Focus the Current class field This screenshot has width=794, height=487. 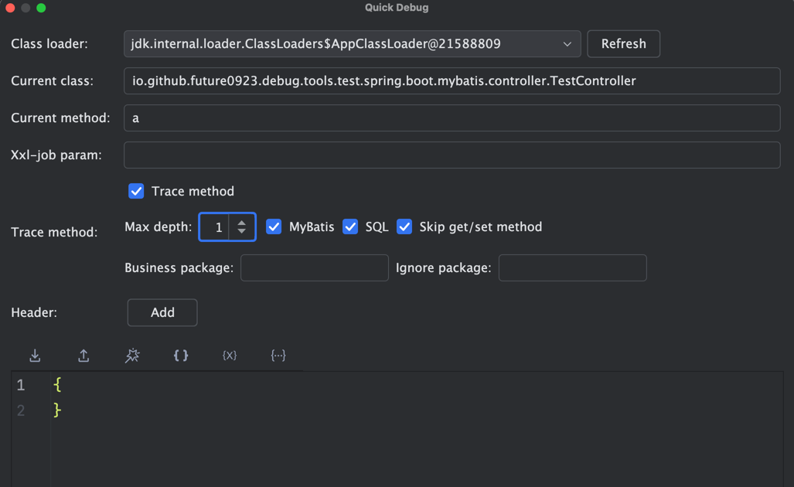point(452,81)
